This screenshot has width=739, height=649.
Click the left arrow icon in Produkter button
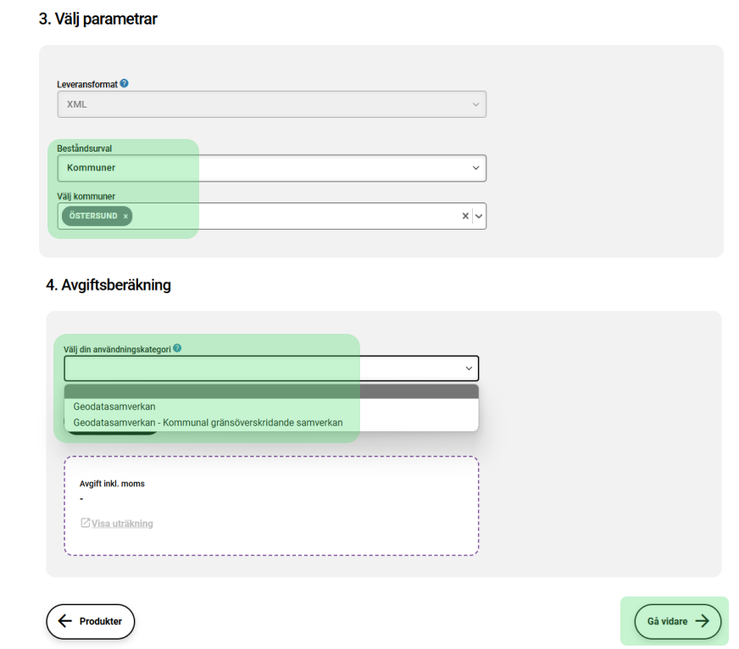pyautogui.click(x=65, y=621)
